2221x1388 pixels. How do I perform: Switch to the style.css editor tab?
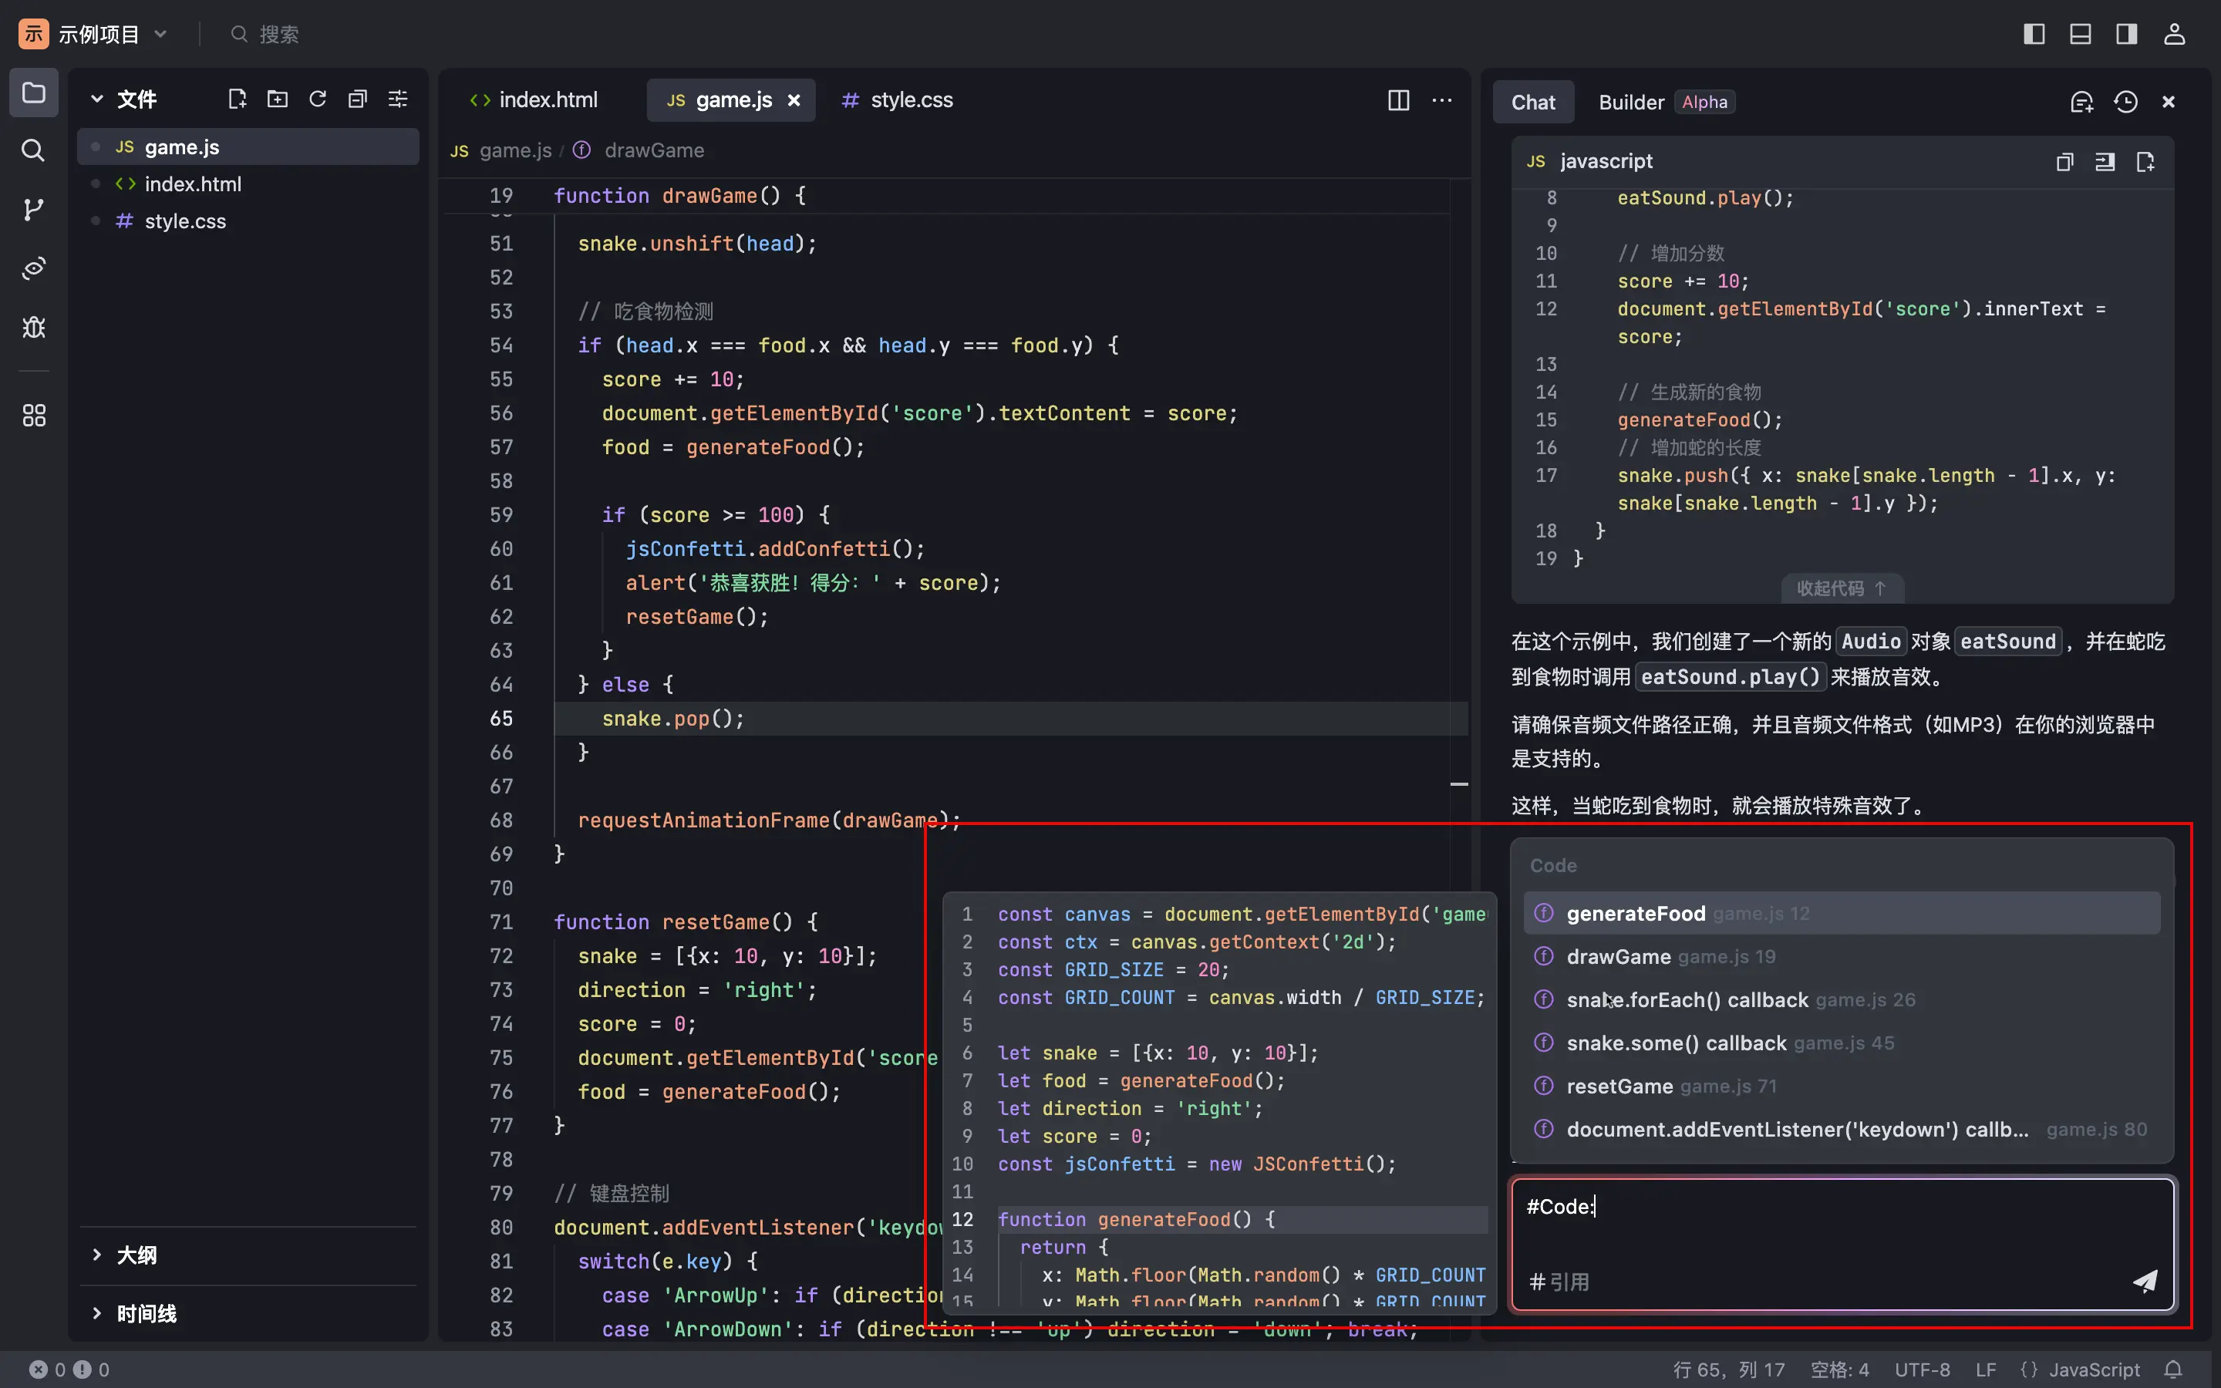click(898, 100)
